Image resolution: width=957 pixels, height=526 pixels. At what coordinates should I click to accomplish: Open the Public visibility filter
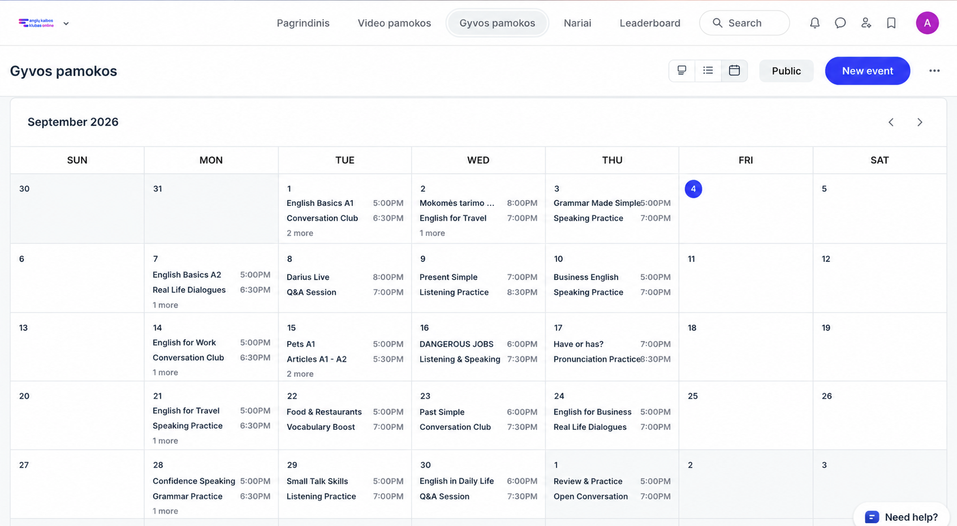click(x=786, y=71)
